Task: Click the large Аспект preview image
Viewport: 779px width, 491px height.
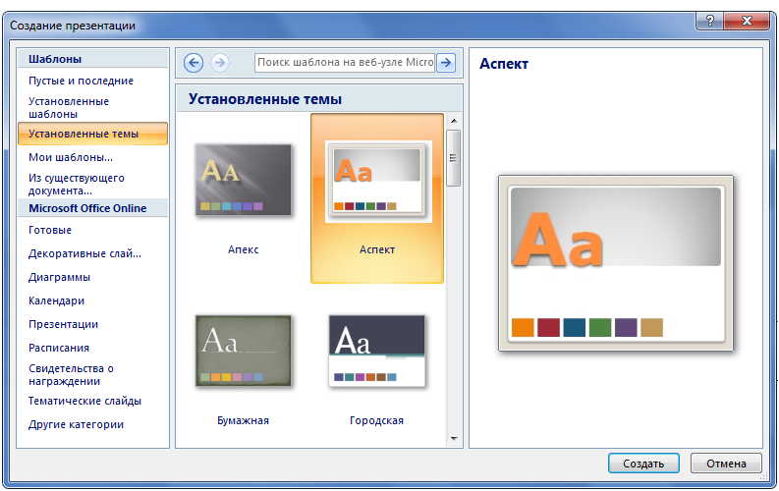Action: pos(616,263)
